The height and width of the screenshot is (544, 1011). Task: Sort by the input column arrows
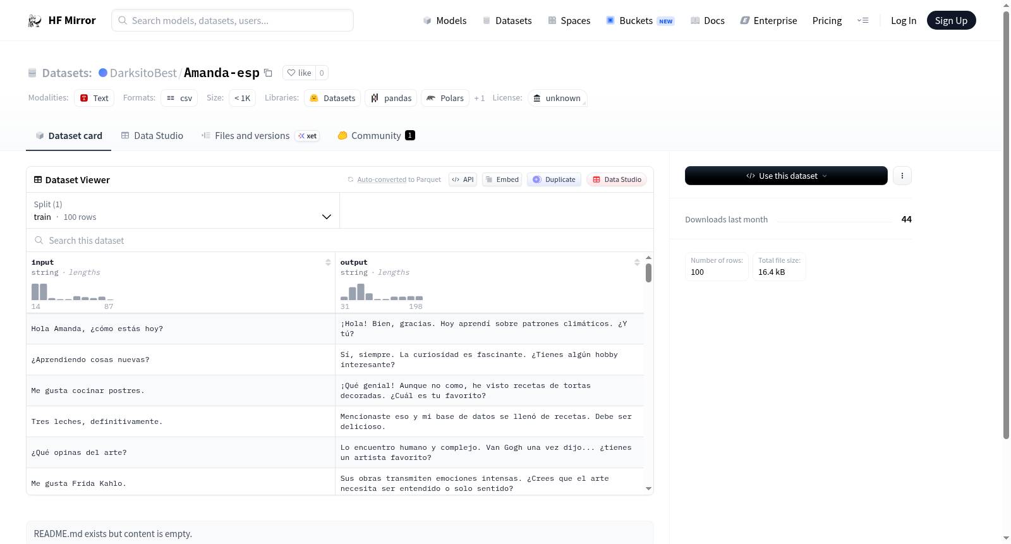(x=328, y=262)
